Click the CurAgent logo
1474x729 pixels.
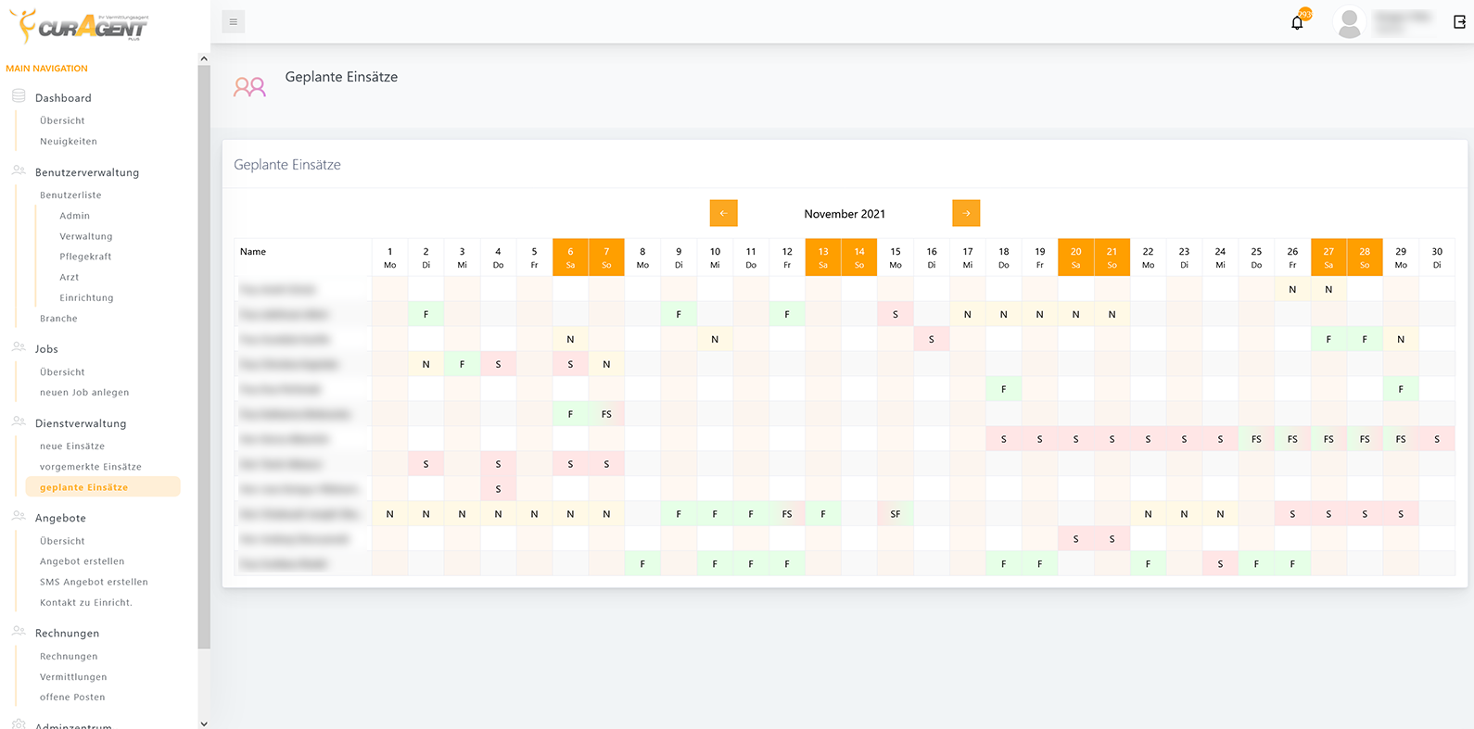point(79,26)
